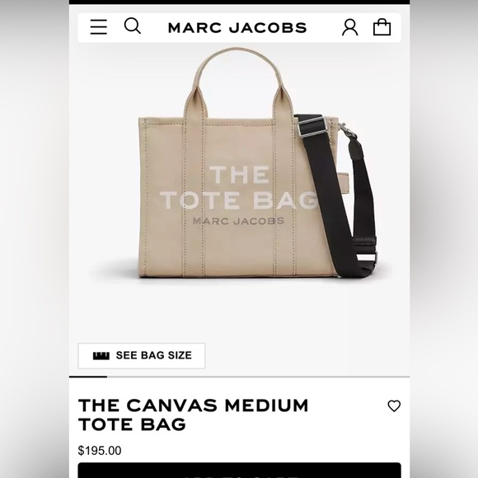Click the small MARC JACOBS print on tote
478x478 pixels.
click(238, 221)
